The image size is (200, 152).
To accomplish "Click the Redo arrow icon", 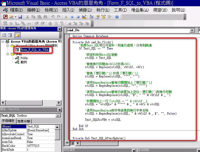I will (x=59, y=17).
